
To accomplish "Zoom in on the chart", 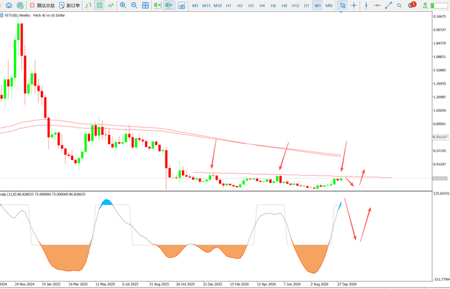I will tap(123, 5).
